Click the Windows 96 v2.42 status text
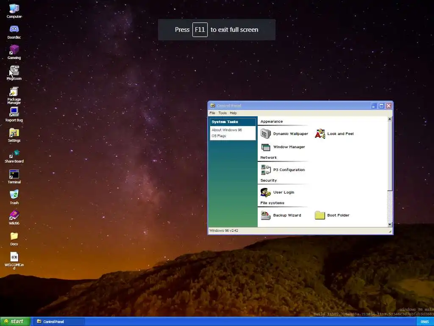 coord(224,230)
